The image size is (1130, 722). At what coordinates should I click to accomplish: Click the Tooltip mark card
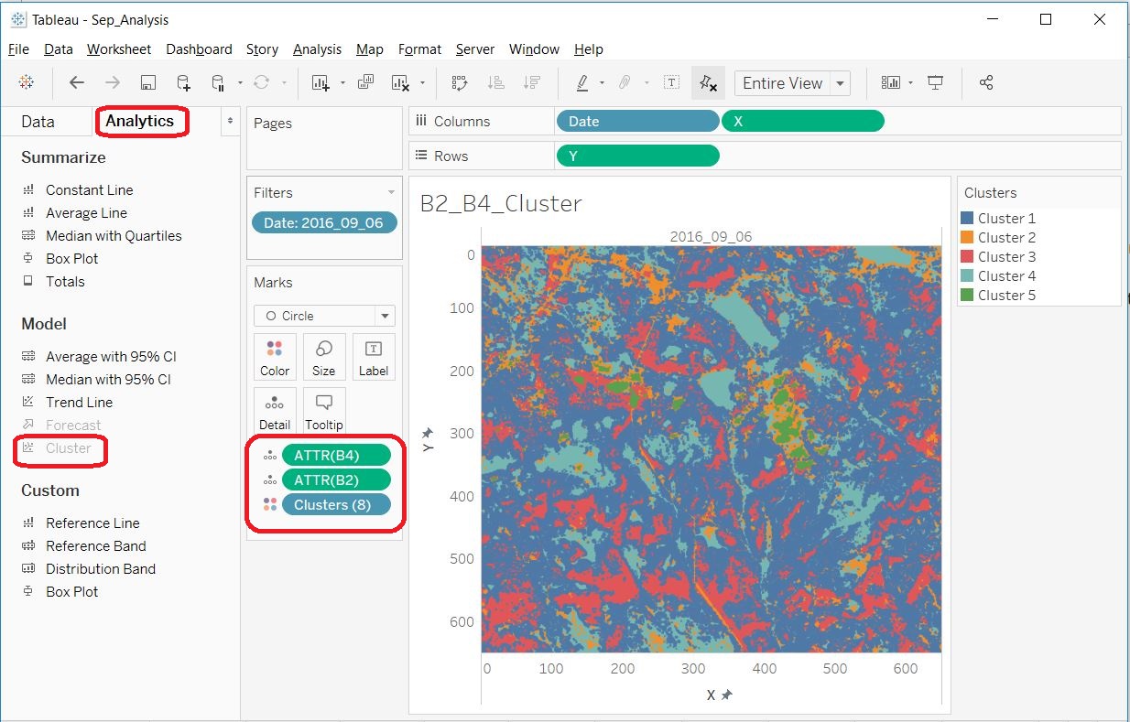point(323,411)
